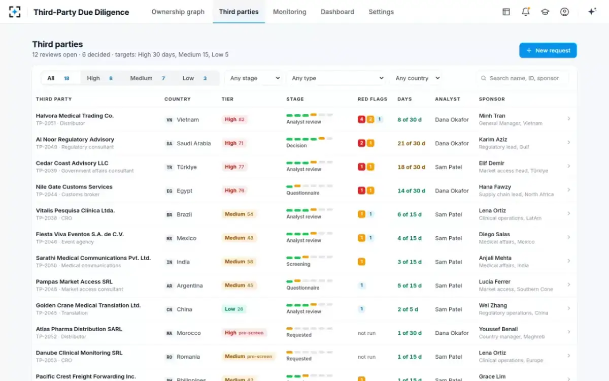Filter by Low tier
Screen dimensions: 609x381
point(195,78)
